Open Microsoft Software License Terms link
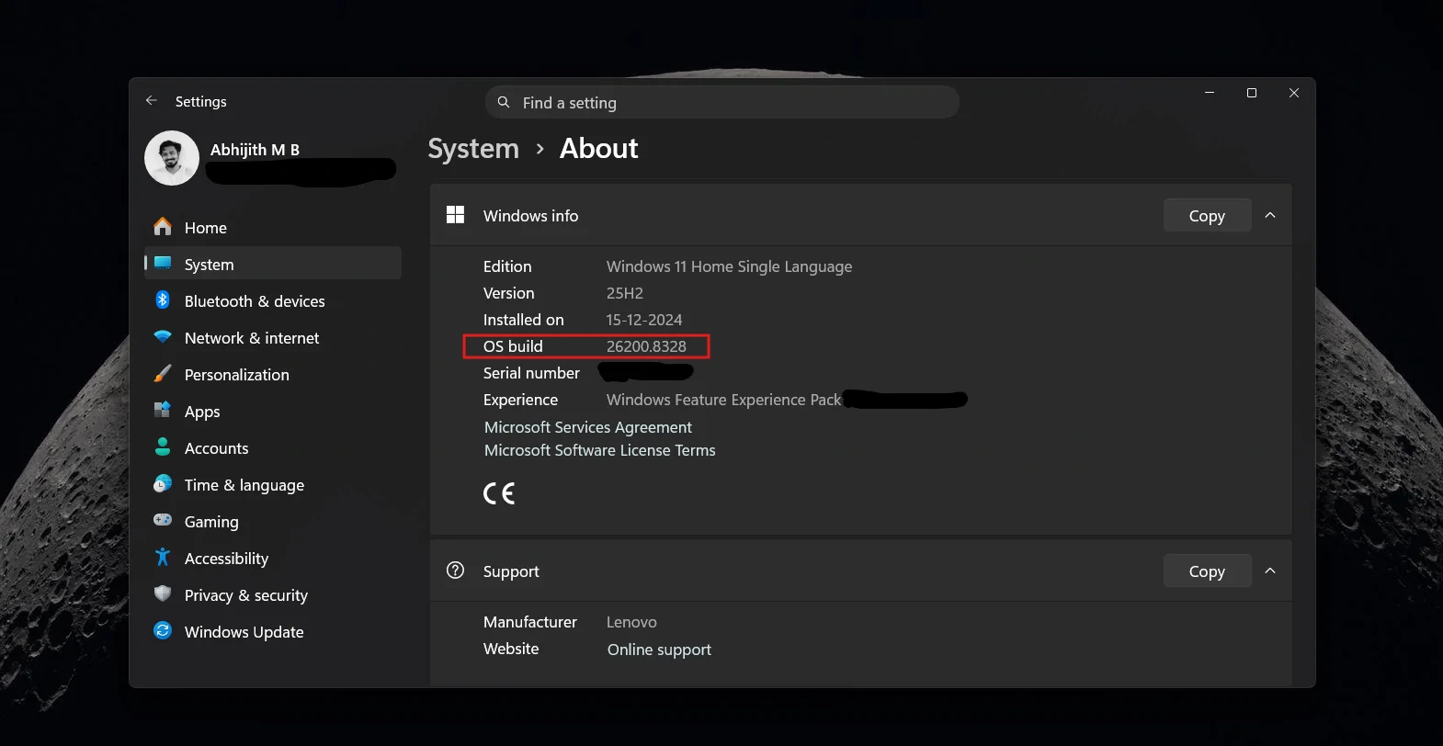 [x=599, y=450]
